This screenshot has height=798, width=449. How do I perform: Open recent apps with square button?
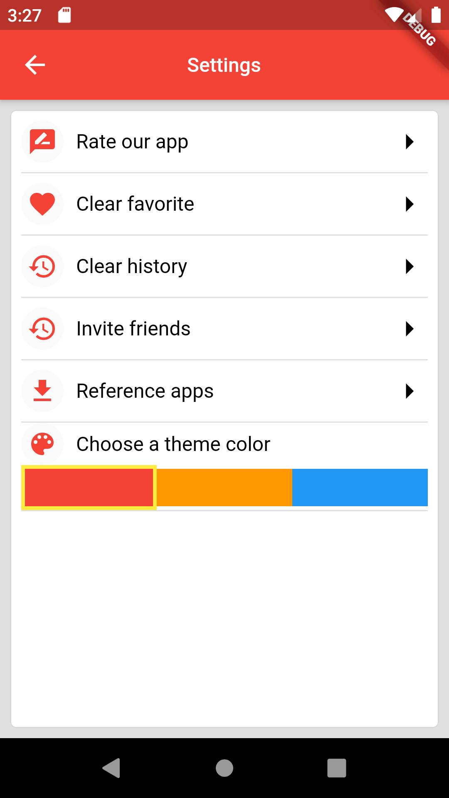pos(336,768)
